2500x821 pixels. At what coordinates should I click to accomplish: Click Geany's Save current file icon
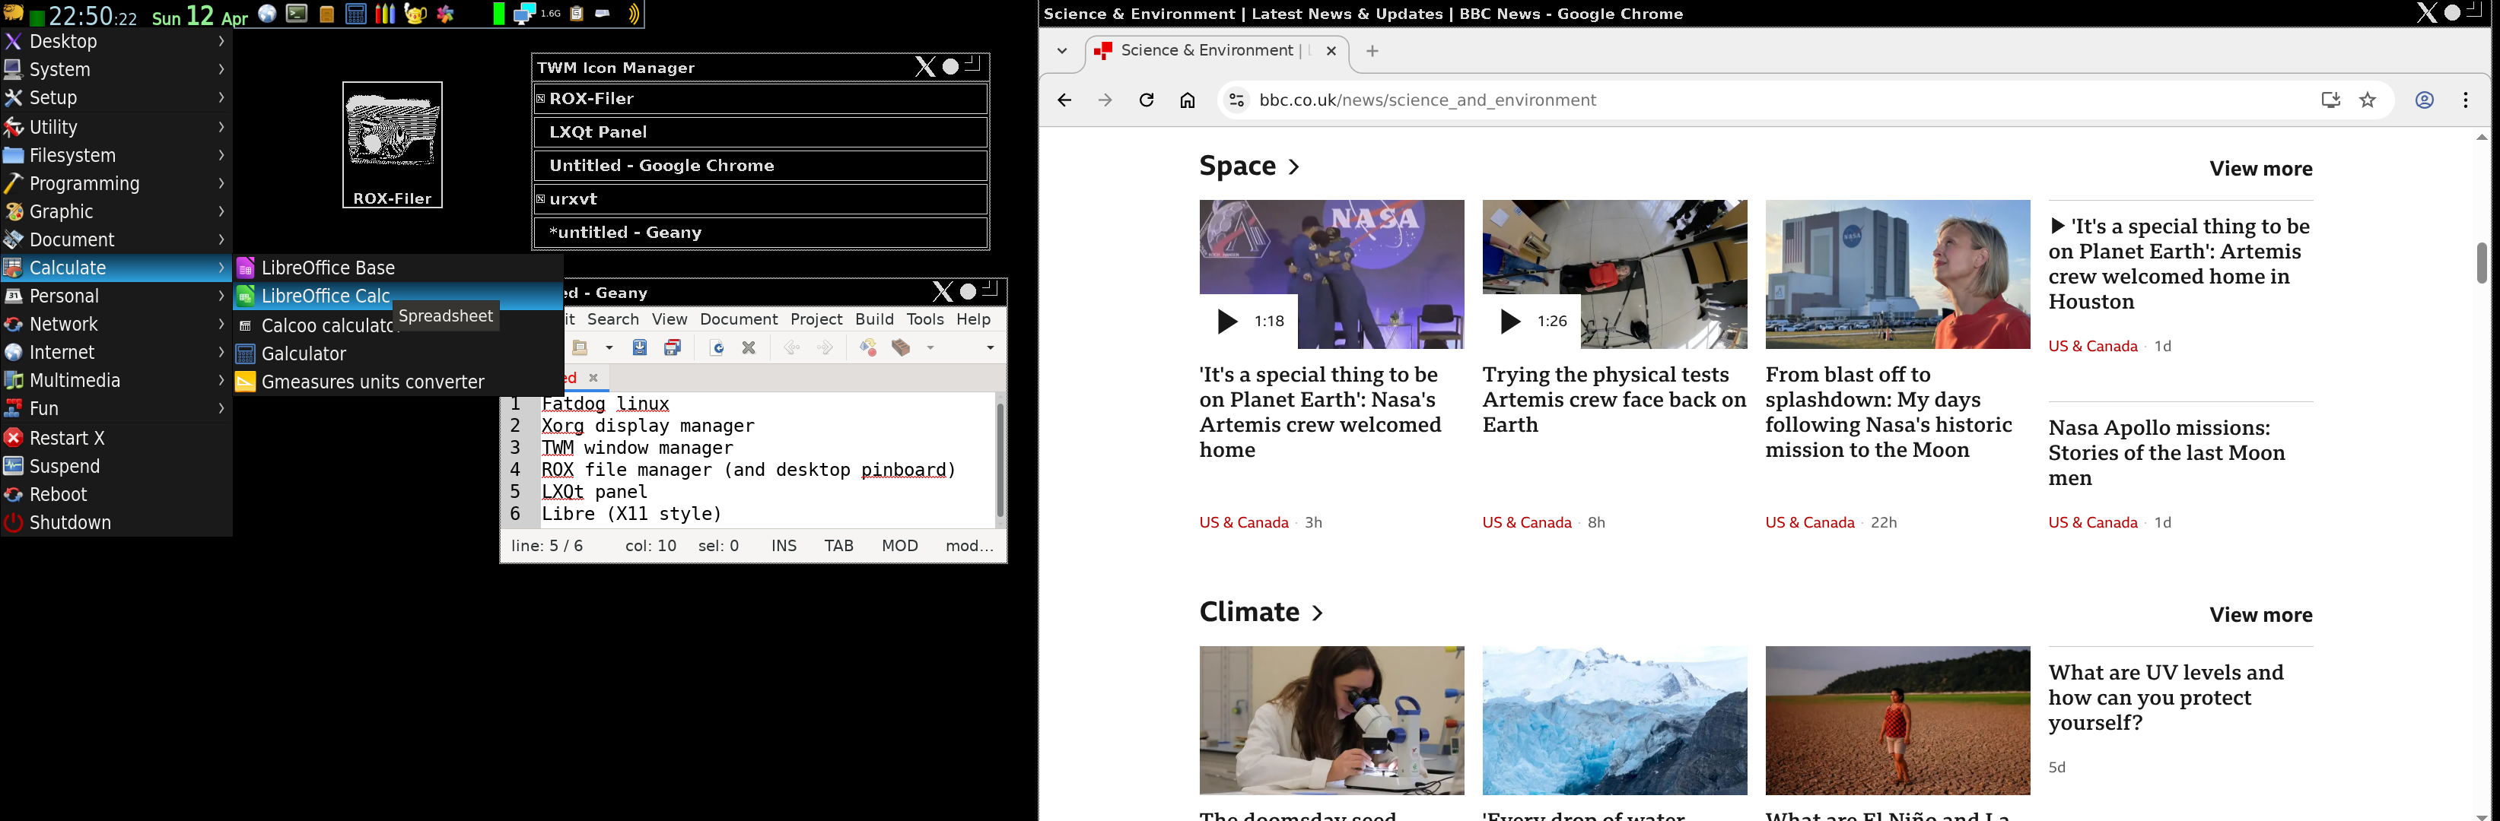[640, 347]
